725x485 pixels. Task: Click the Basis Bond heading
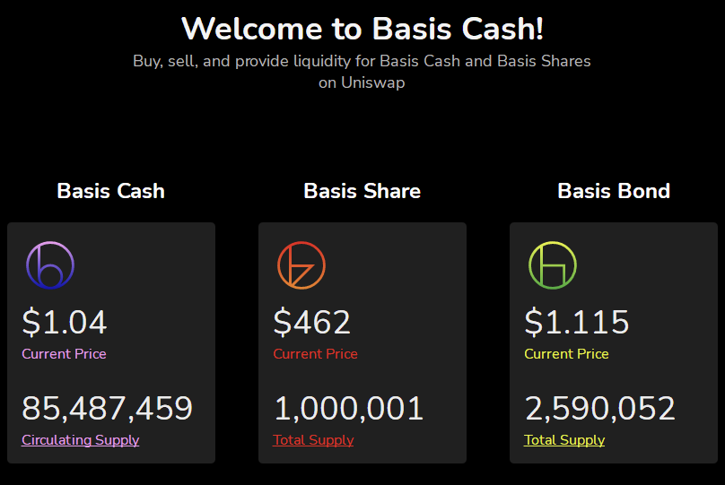click(614, 191)
